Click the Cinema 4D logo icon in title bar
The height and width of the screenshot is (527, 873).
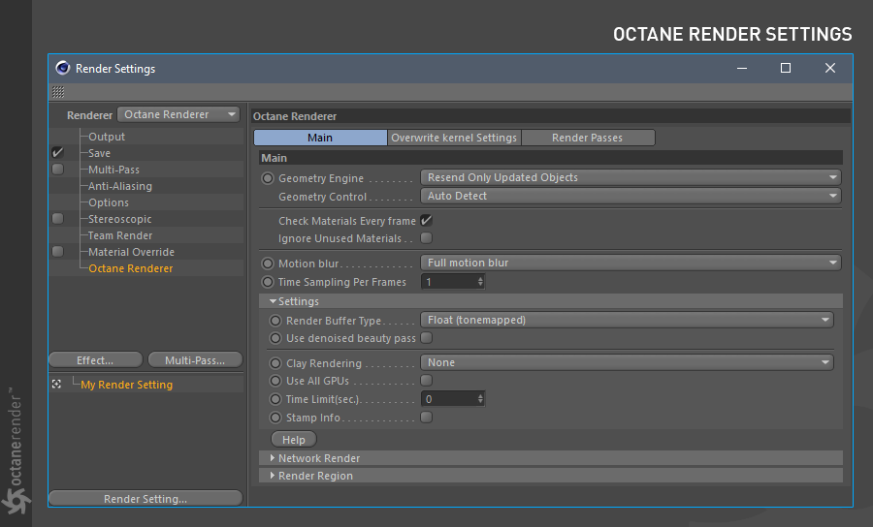click(x=62, y=68)
